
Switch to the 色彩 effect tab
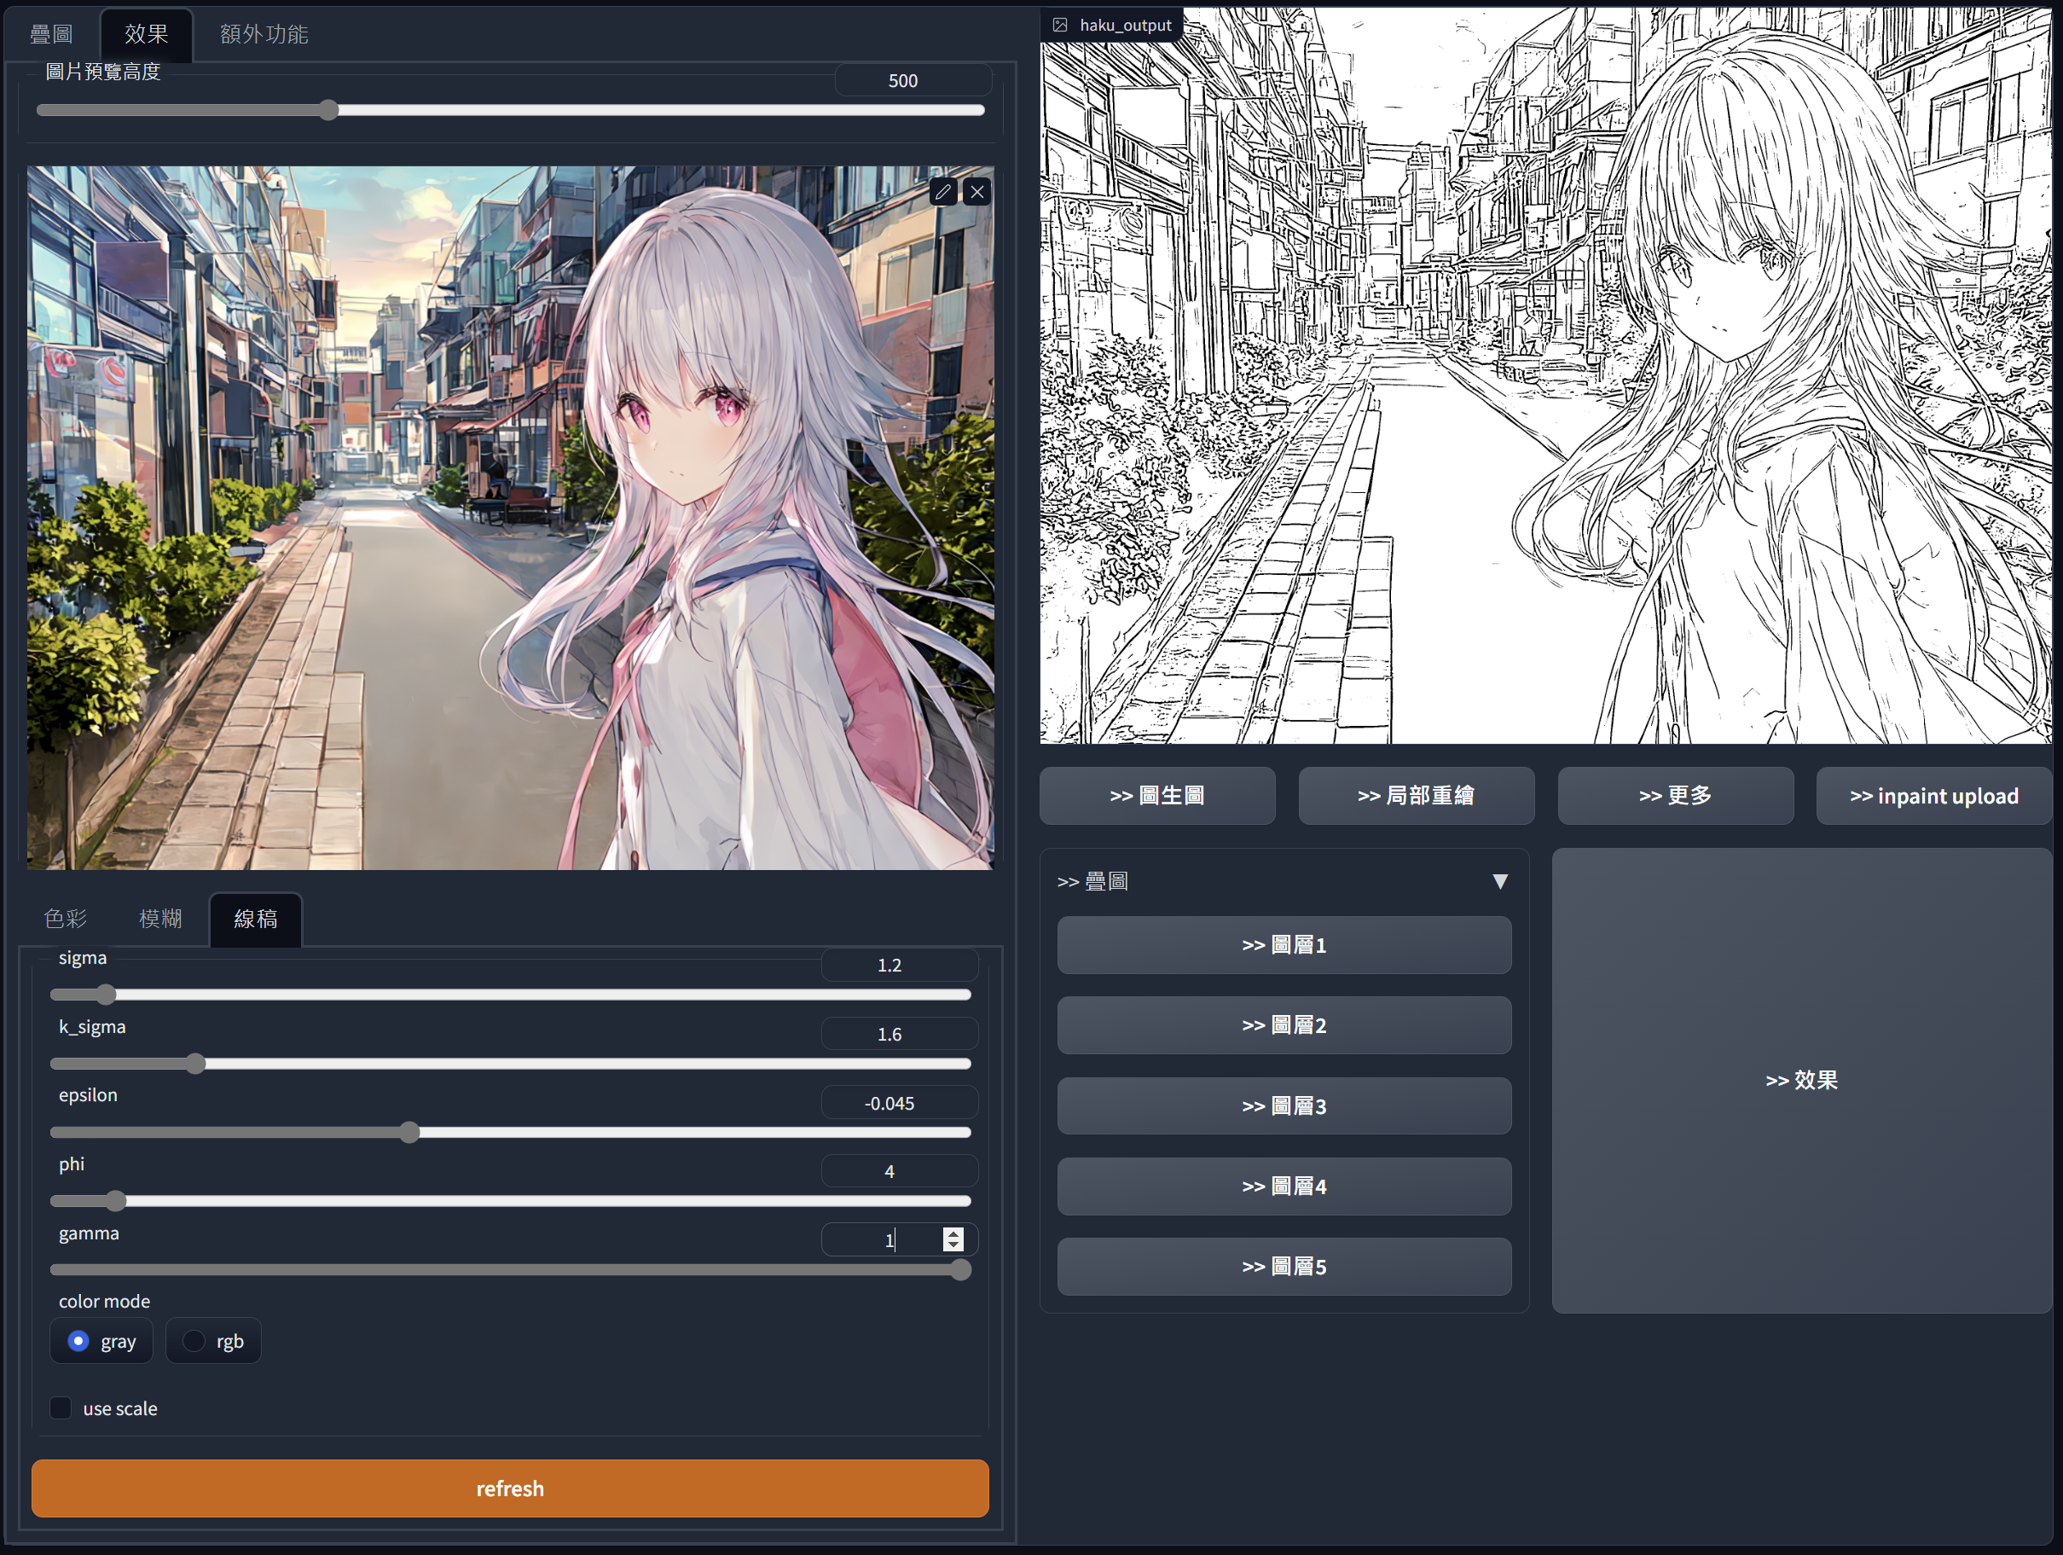tap(67, 919)
